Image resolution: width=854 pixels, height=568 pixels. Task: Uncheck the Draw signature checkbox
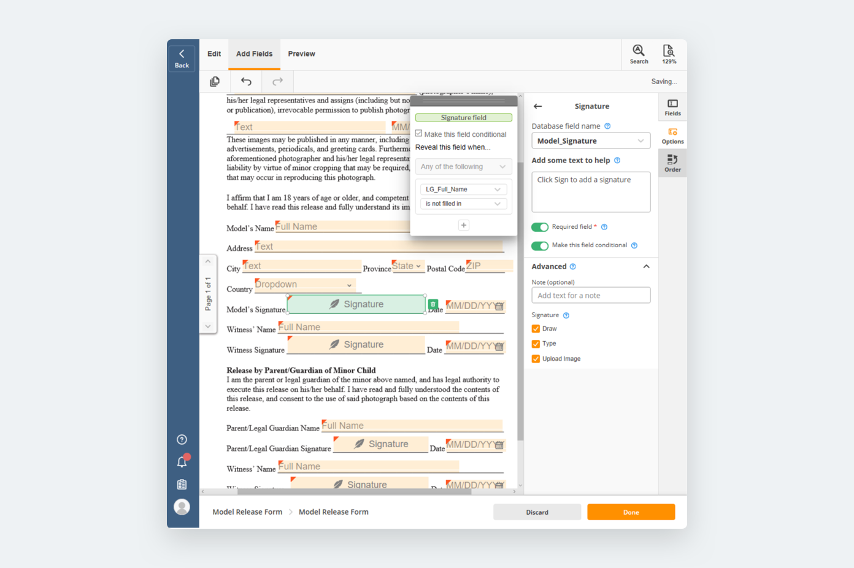[x=536, y=329]
